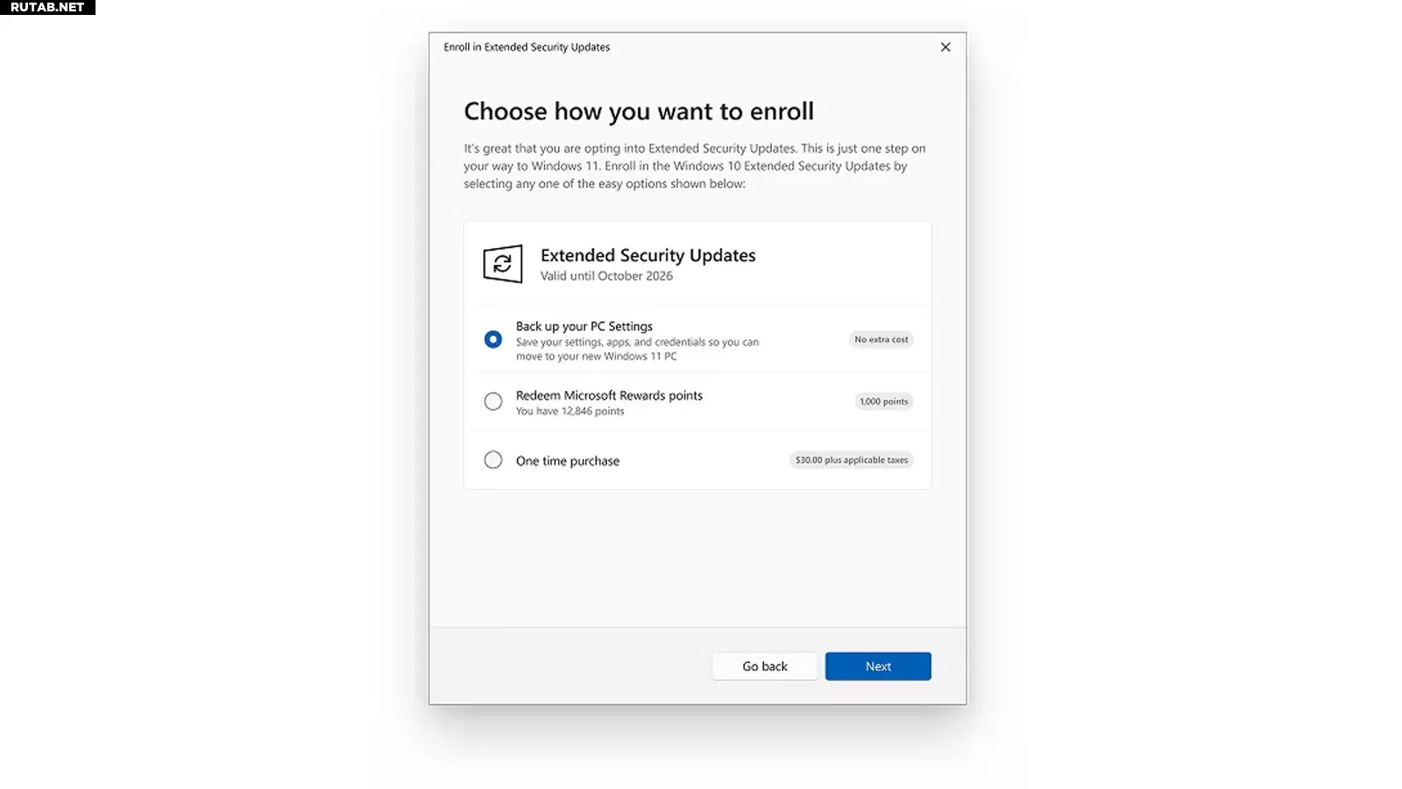
Task: Select the Redeem Microsoft Rewards points radio button
Action: click(493, 402)
